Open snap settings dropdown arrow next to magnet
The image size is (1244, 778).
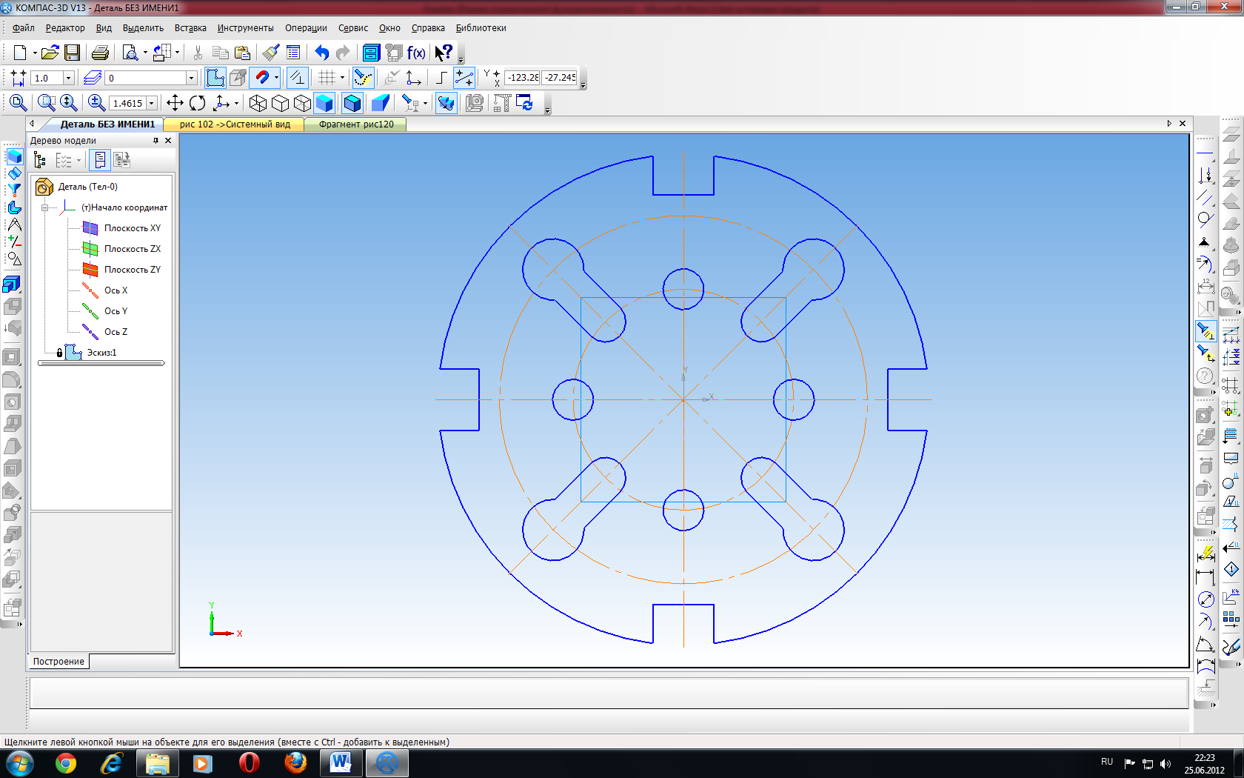276,78
